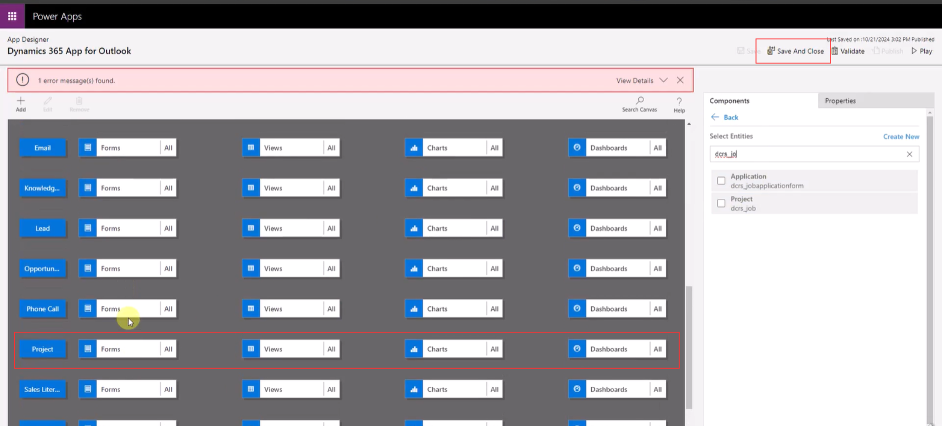
Task: Click Forms icon in Email row
Action: (x=88, y=148)
